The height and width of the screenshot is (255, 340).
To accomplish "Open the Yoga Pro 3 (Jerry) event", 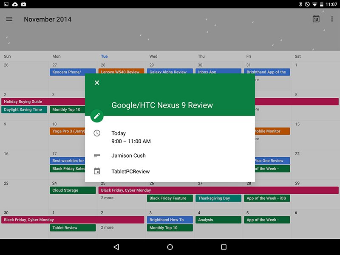I will [68, 131].
